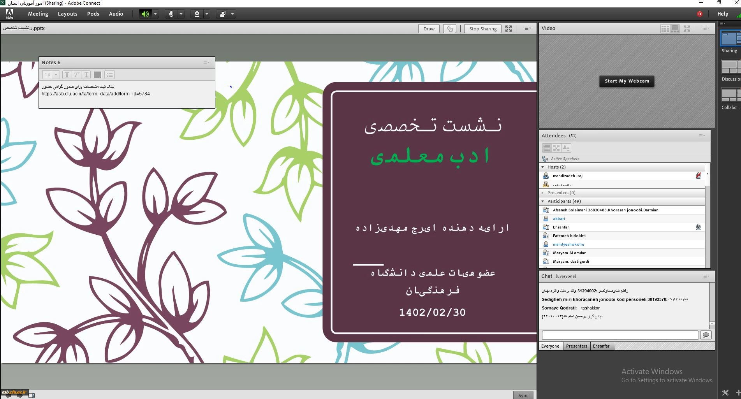
Task: Toggle bulleted list in Notes pod
Action: (110, 75)
